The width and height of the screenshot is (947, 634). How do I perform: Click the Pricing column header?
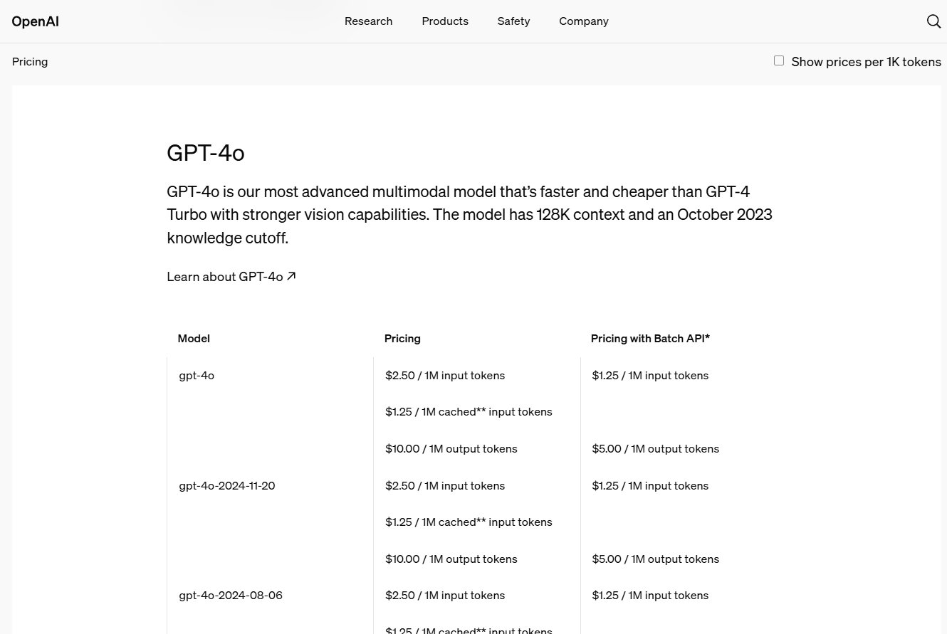tap(402, 339)
